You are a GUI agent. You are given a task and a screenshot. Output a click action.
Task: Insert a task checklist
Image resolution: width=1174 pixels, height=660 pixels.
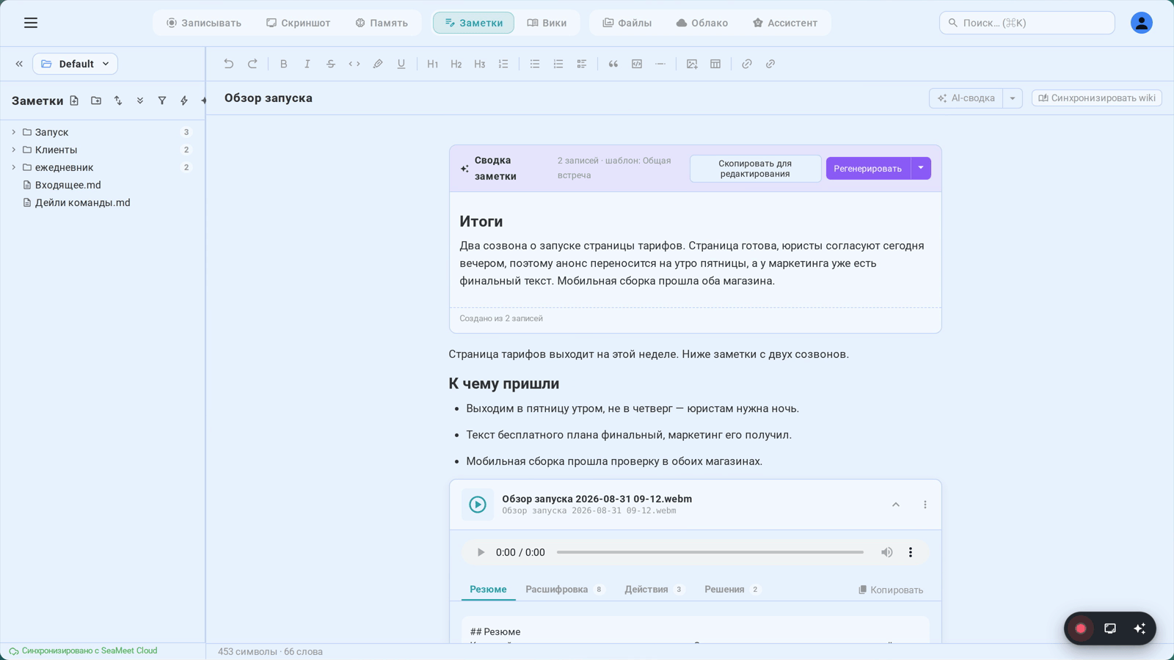tap(582, 64)
